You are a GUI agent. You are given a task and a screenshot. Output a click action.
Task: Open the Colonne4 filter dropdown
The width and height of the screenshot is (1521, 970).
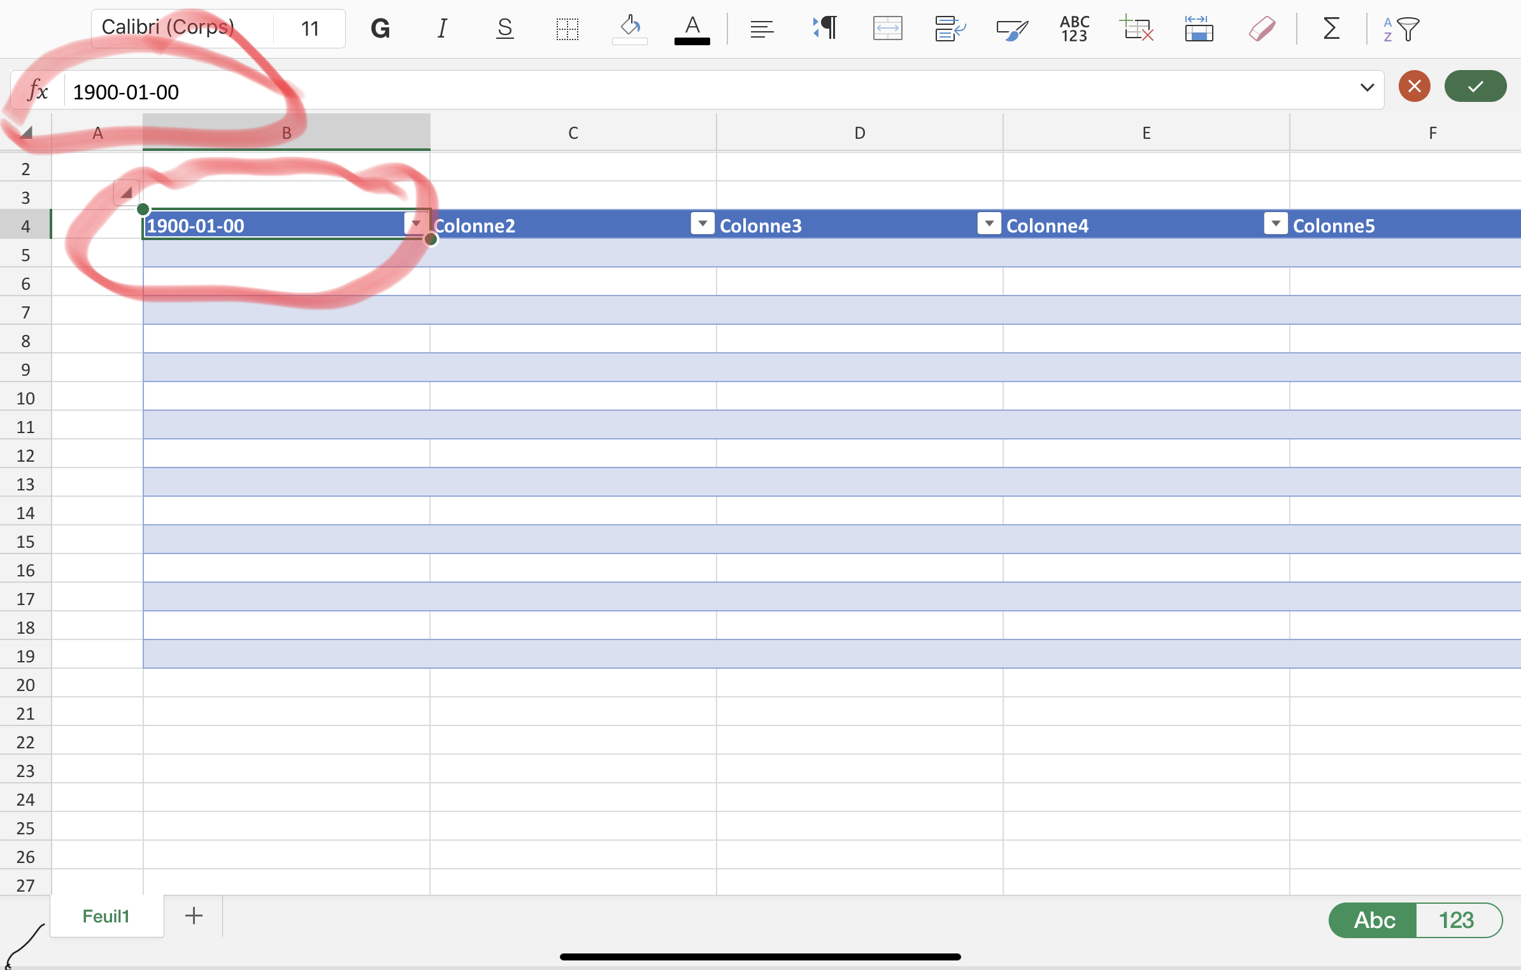click(x=1275, y=224)
